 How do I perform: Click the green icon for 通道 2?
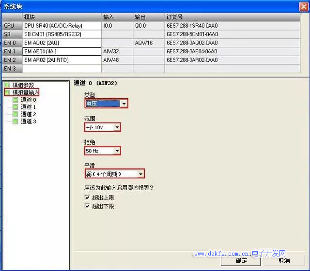[x=15, y=114]
